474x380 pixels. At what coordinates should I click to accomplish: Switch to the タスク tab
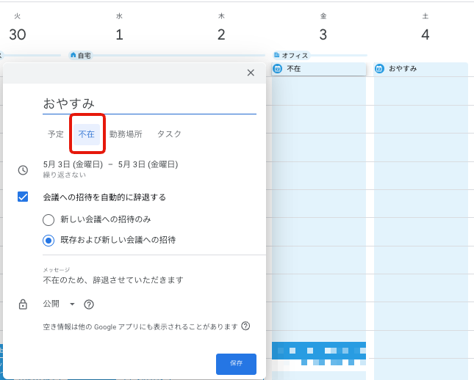(x=169, y=134)
